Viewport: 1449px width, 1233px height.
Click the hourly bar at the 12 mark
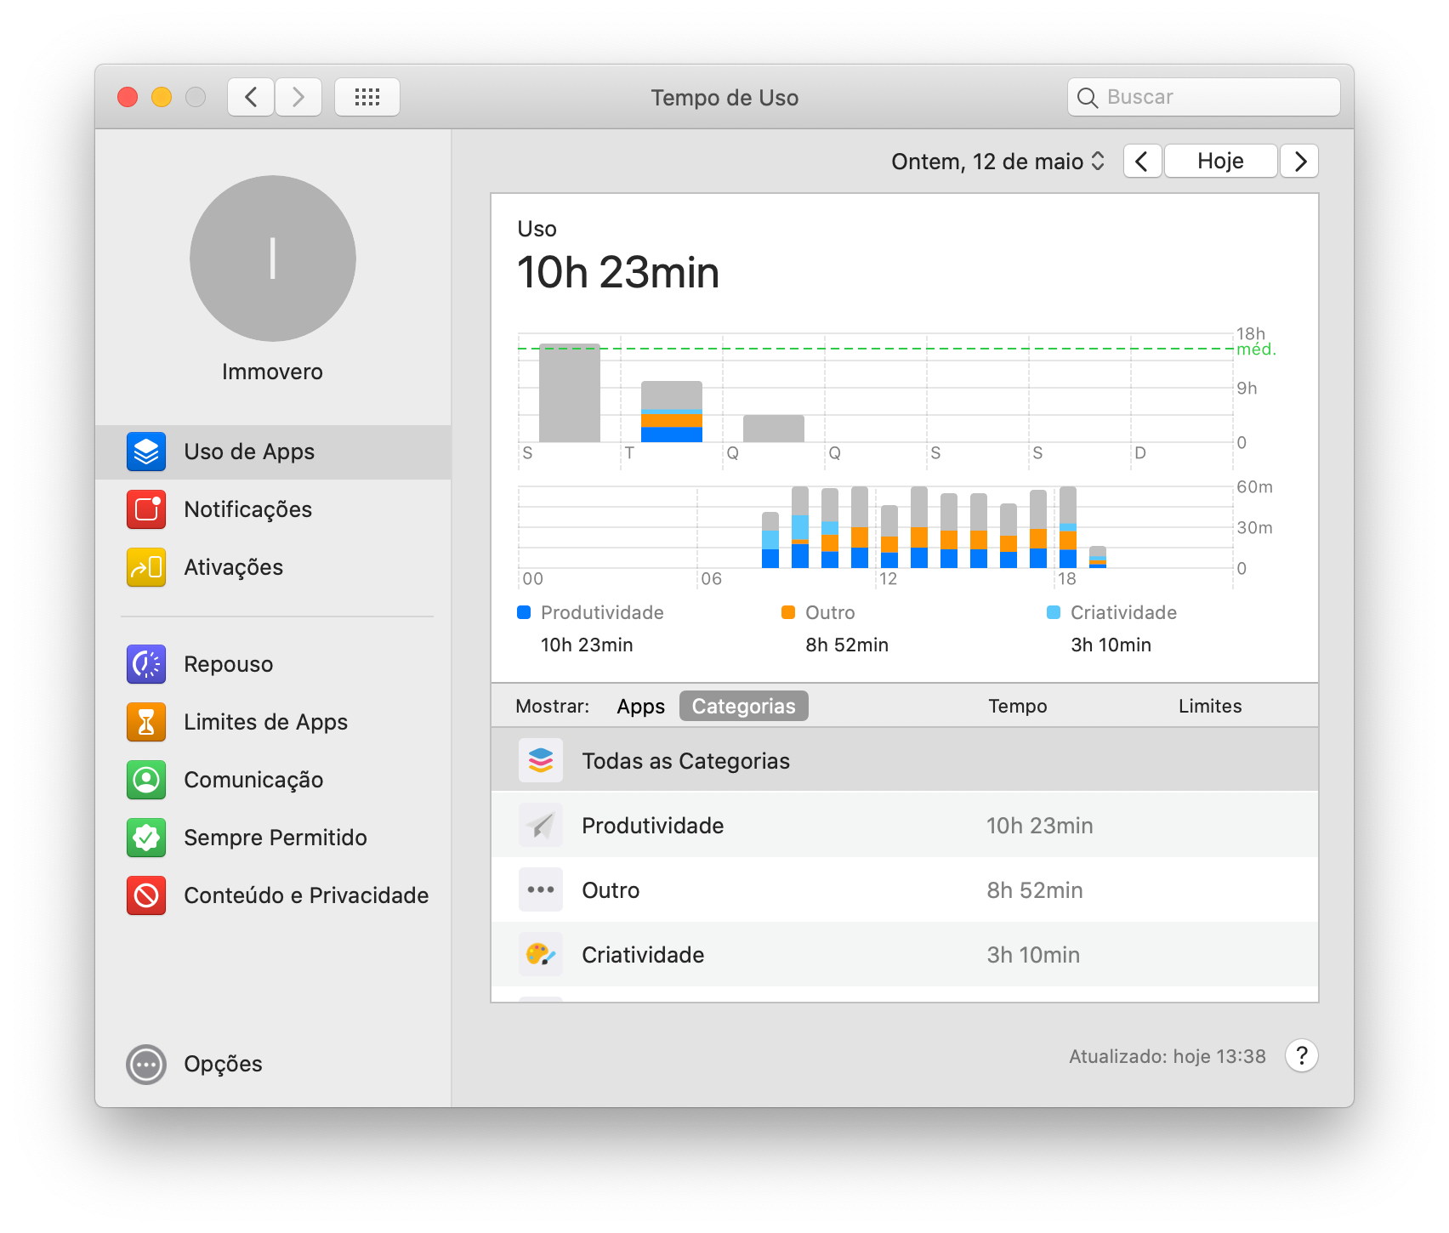point(889,537)
